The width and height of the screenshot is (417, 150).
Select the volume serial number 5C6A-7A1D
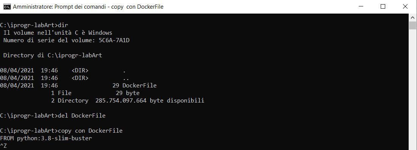tap(114, 40)
